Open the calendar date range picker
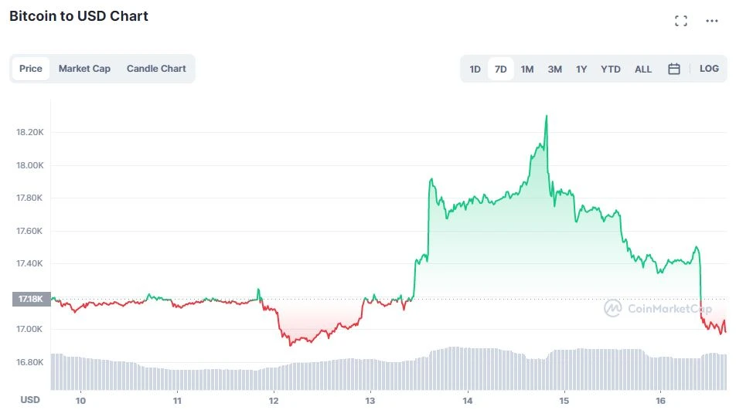The height and width of the screenshot is (410, 736). [x=674, y=69]
